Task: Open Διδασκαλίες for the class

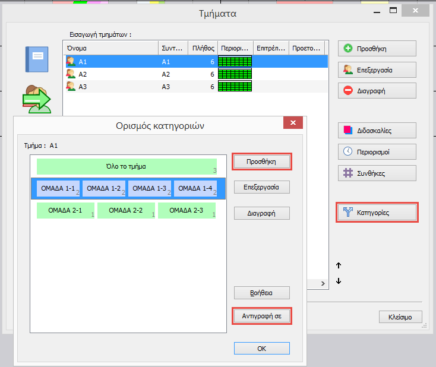Action: (377, 131)
